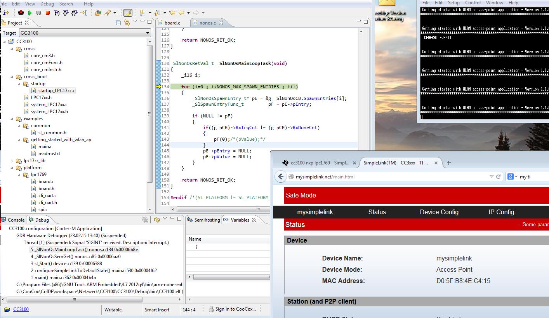The width and height of the screenshot is (549, 318).
Task: Click the CC3100 link in status bar
Action: (x=21, y=309)
